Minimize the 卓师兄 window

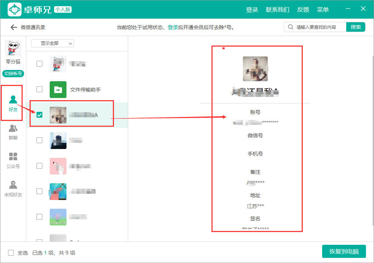coord(348,9)
